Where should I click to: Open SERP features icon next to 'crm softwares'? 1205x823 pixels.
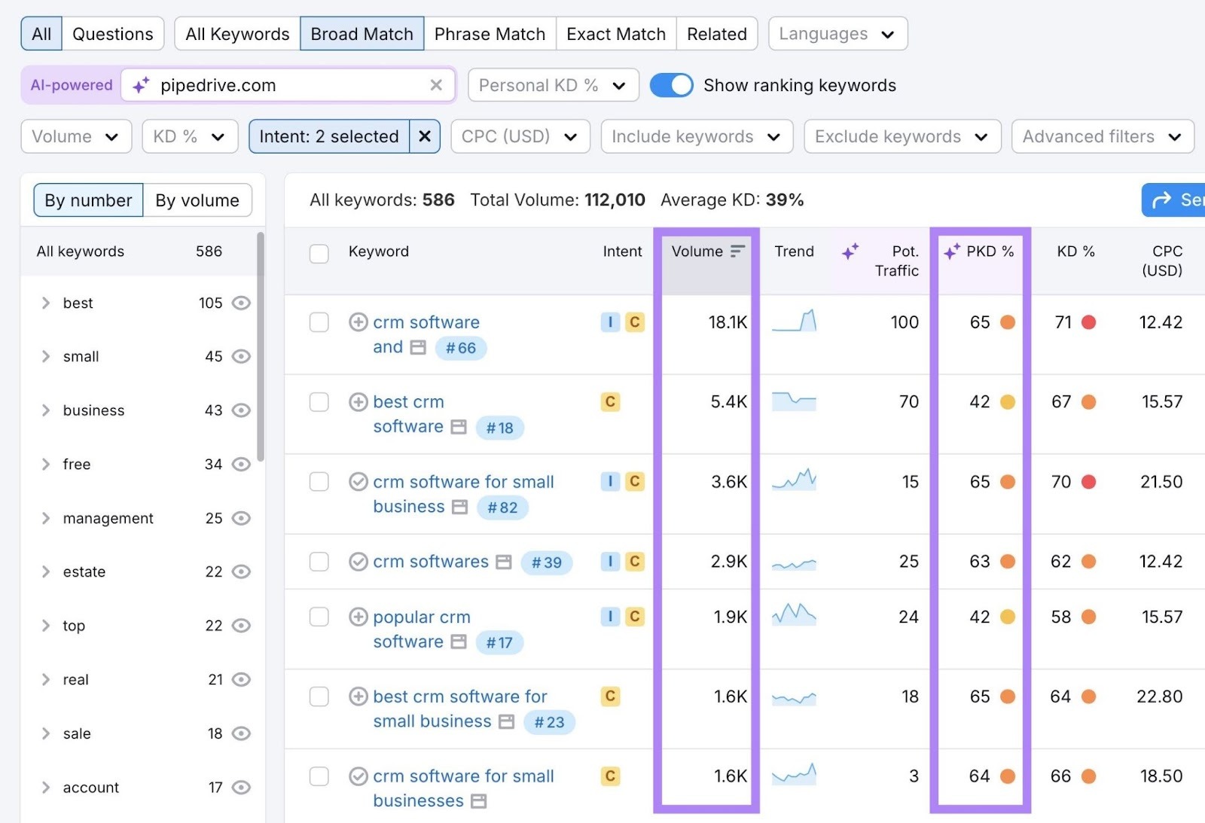click(x=504, y=562)
